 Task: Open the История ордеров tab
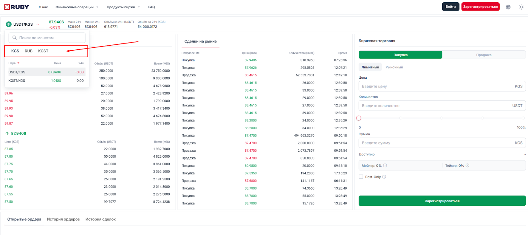click(63, 219)
